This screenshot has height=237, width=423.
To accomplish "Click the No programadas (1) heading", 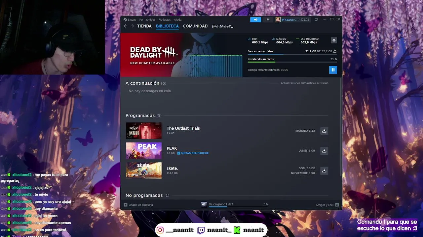I will coord(147,195).
